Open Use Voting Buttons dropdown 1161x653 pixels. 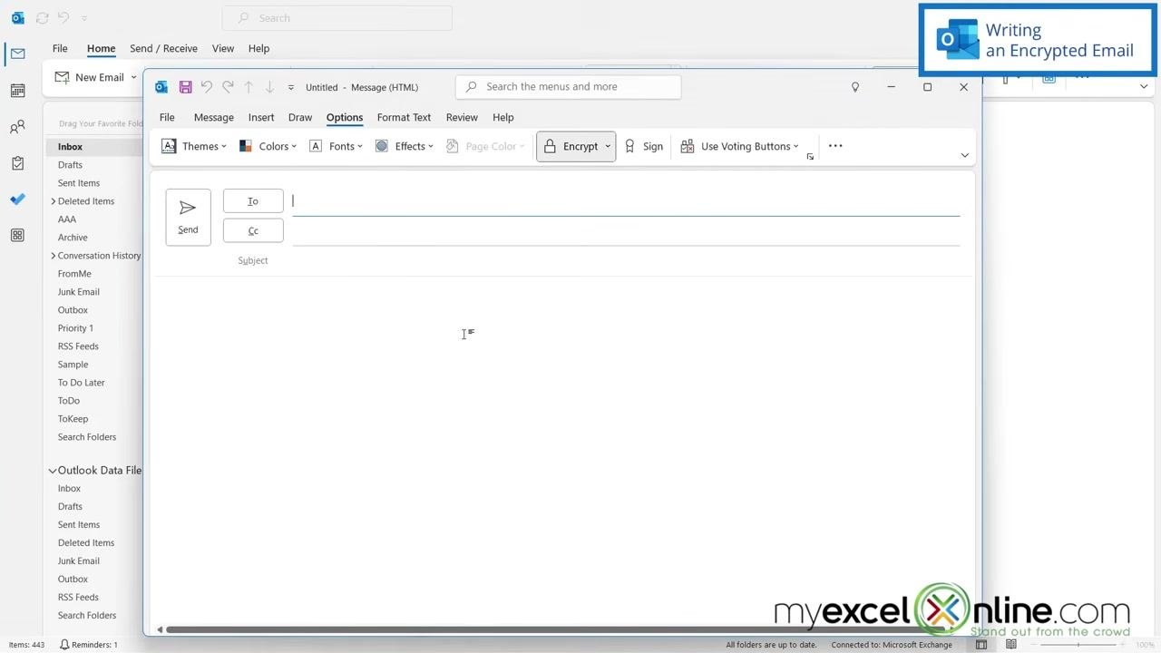click(x=739, y=146)
